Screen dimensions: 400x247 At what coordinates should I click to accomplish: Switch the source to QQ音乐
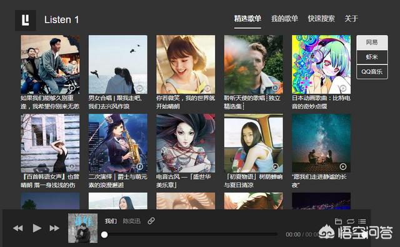click(x=372, y=72)
